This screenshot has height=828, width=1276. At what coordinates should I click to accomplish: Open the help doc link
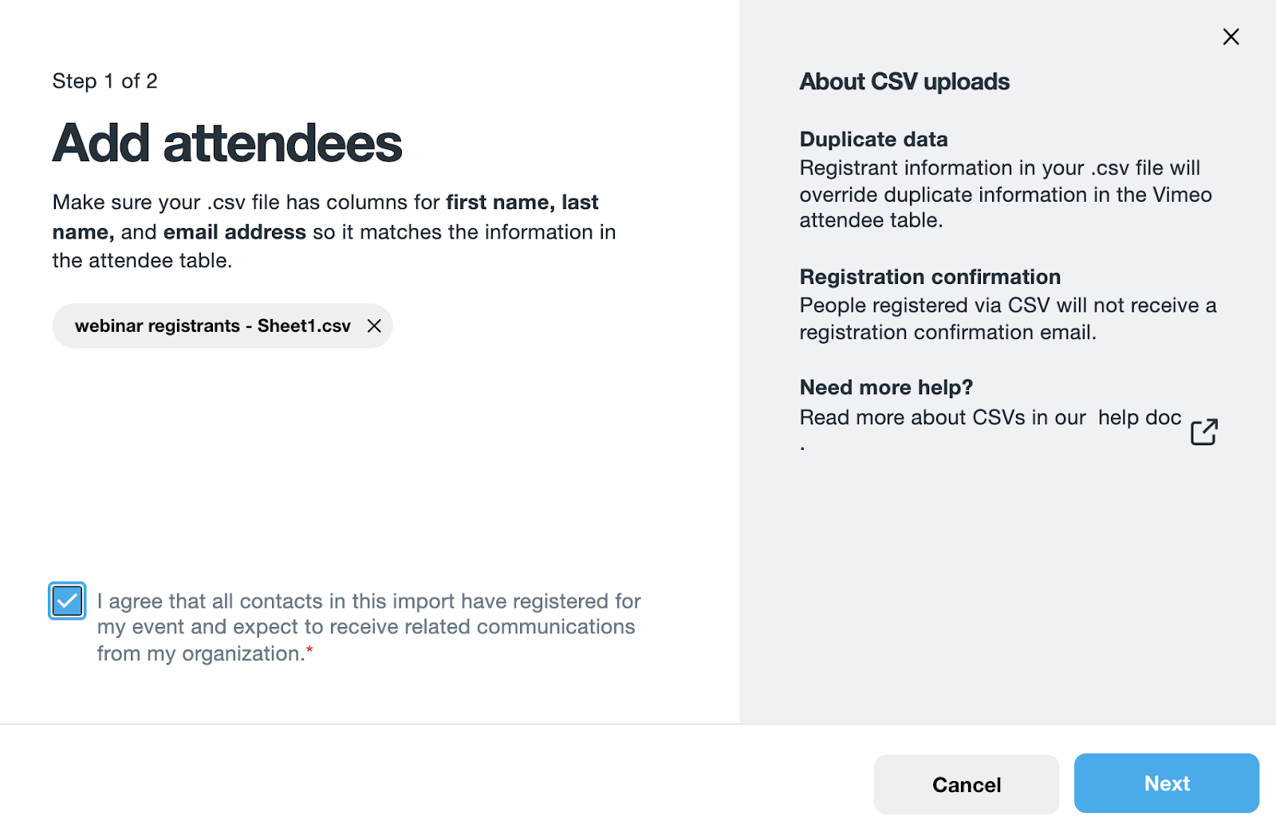pos(1139,416)
